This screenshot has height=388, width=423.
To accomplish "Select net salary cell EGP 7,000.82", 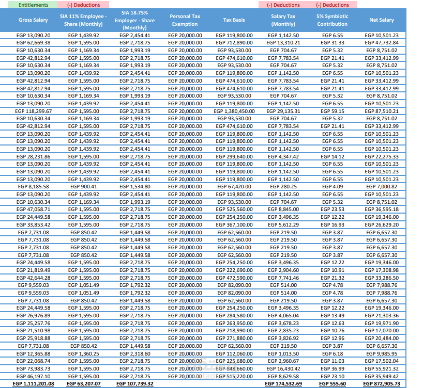I will (382, 187).
